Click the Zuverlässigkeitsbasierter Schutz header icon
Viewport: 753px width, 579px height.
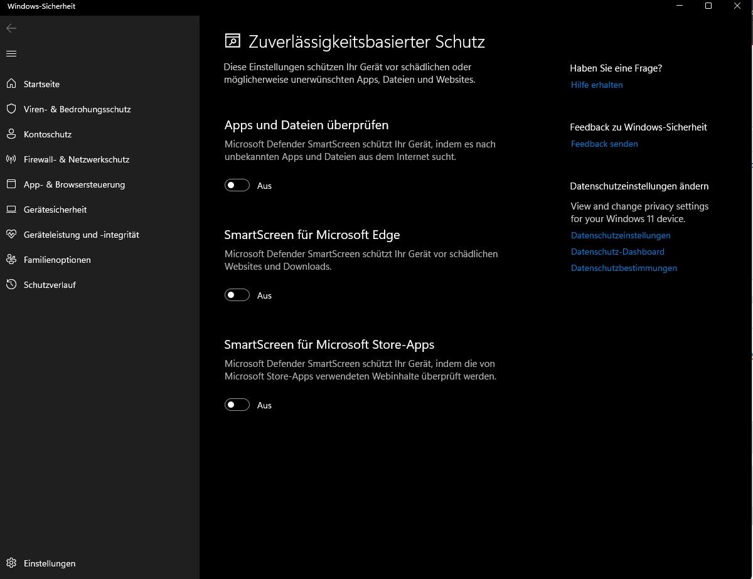[x=232, y=41]
